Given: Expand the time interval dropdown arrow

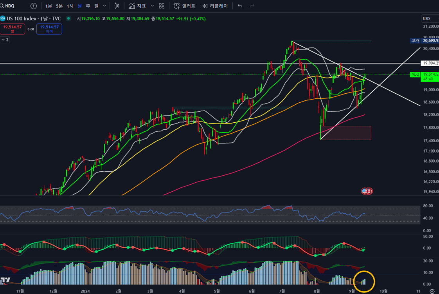Looking at the screenshot, I should [104, 6].
